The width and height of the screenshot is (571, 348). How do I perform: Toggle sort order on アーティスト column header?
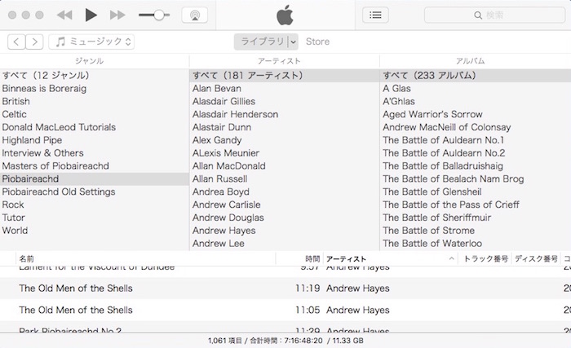389,259
